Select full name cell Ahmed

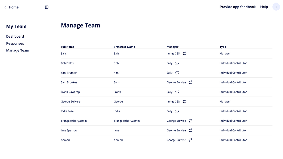pos(65,140)
